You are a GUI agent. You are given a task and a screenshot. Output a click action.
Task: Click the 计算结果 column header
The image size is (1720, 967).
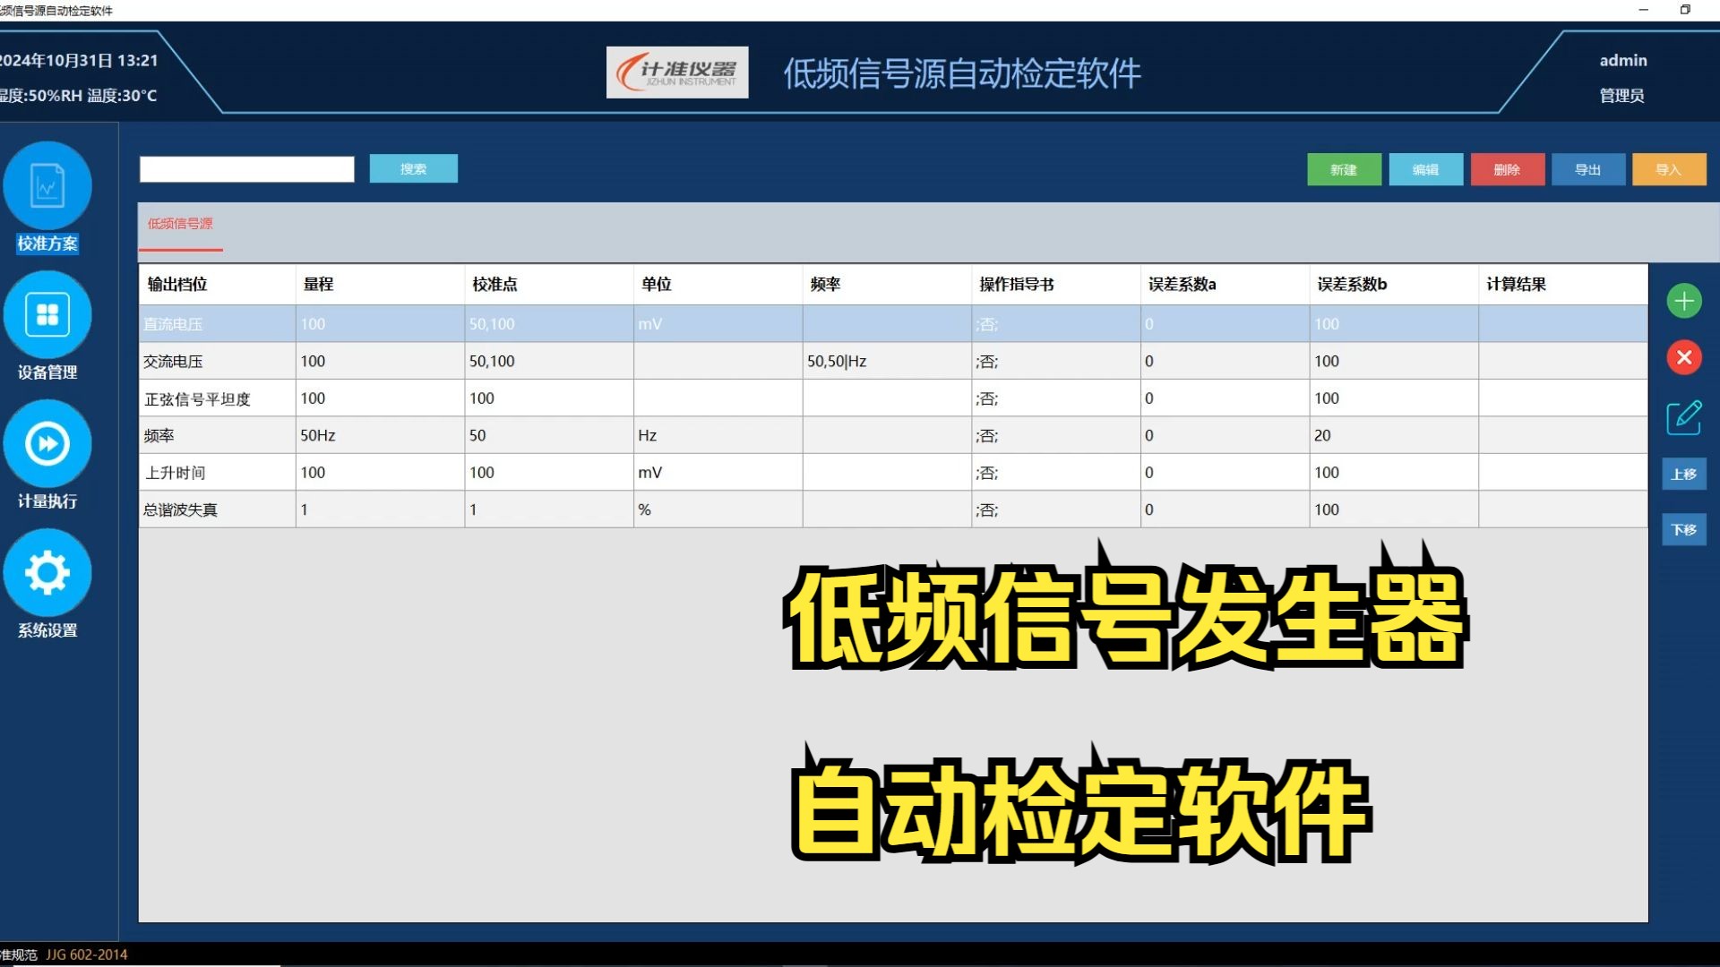coord(1563,284)
